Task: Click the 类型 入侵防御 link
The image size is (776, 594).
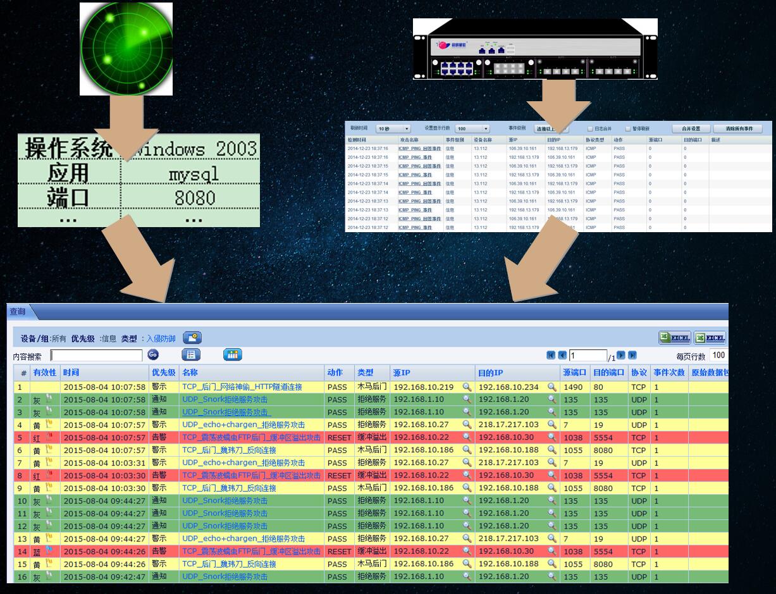Action: 160,338
